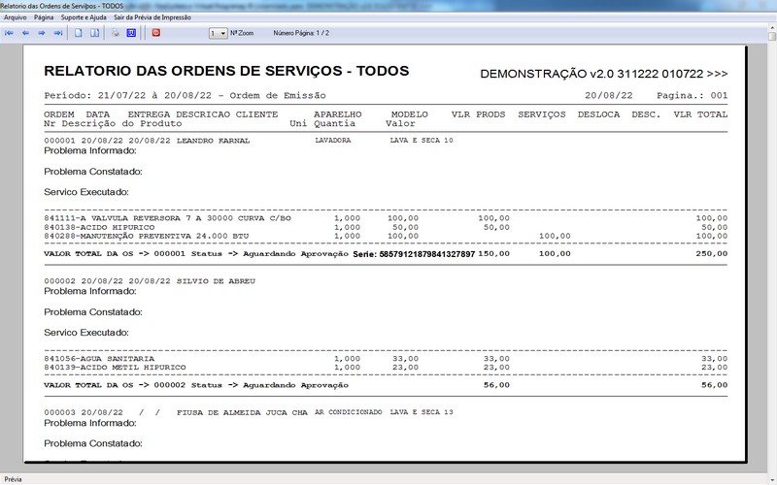Image resolution: width=777 pixels, height=485 pixels.
Task: Click the DESLOCA column header
Action: click(x=598, y=114)
